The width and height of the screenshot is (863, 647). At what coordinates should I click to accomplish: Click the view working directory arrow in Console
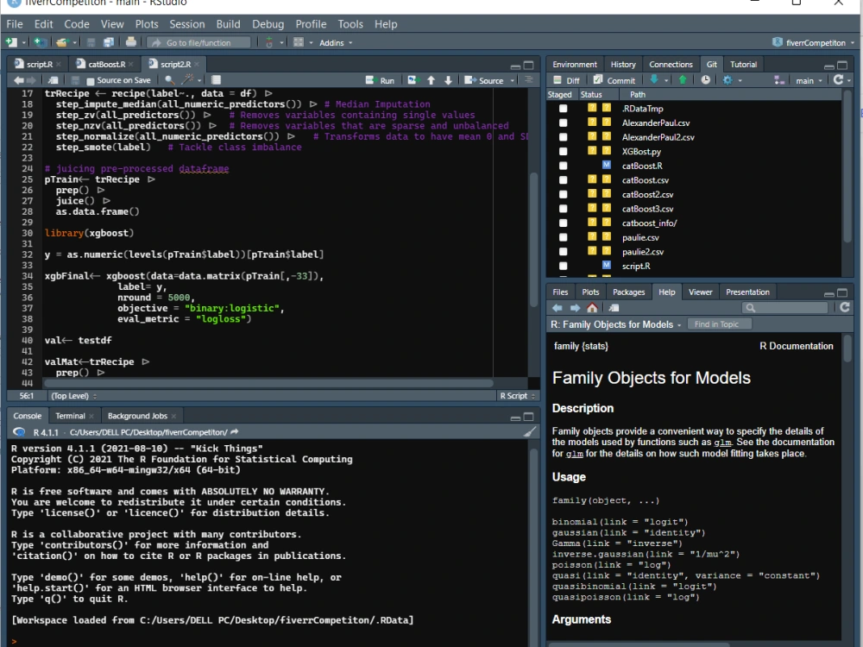(x=235, y=432)
